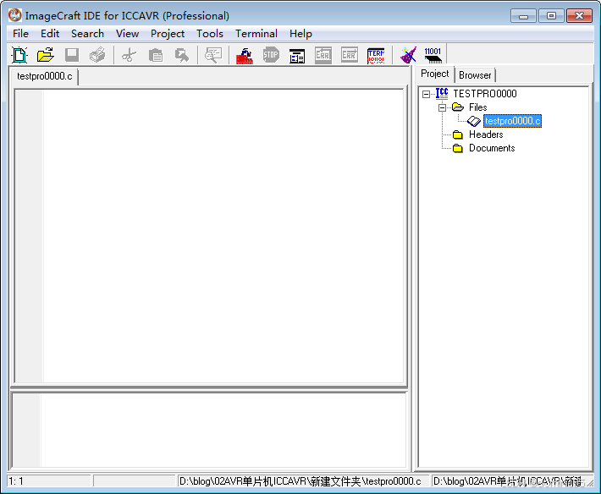Viewport: 601px width, 494px height.
Task: Cut selection with scissors icon
Action: (x=130, y=55)
